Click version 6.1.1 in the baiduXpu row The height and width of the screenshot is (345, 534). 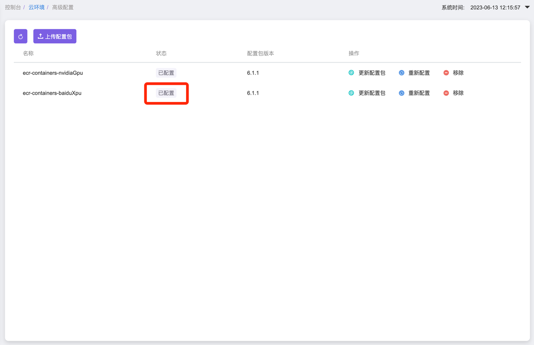(x=253, y=93)
